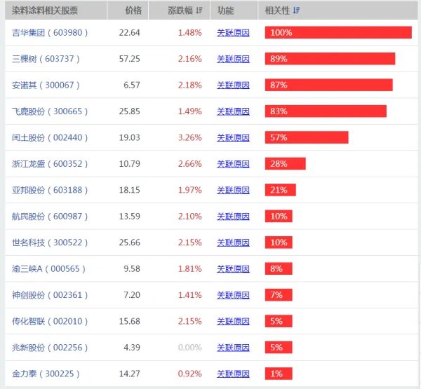Click the sort icon next to 相关性
This screenshot has width=421, height=389.
297,11
